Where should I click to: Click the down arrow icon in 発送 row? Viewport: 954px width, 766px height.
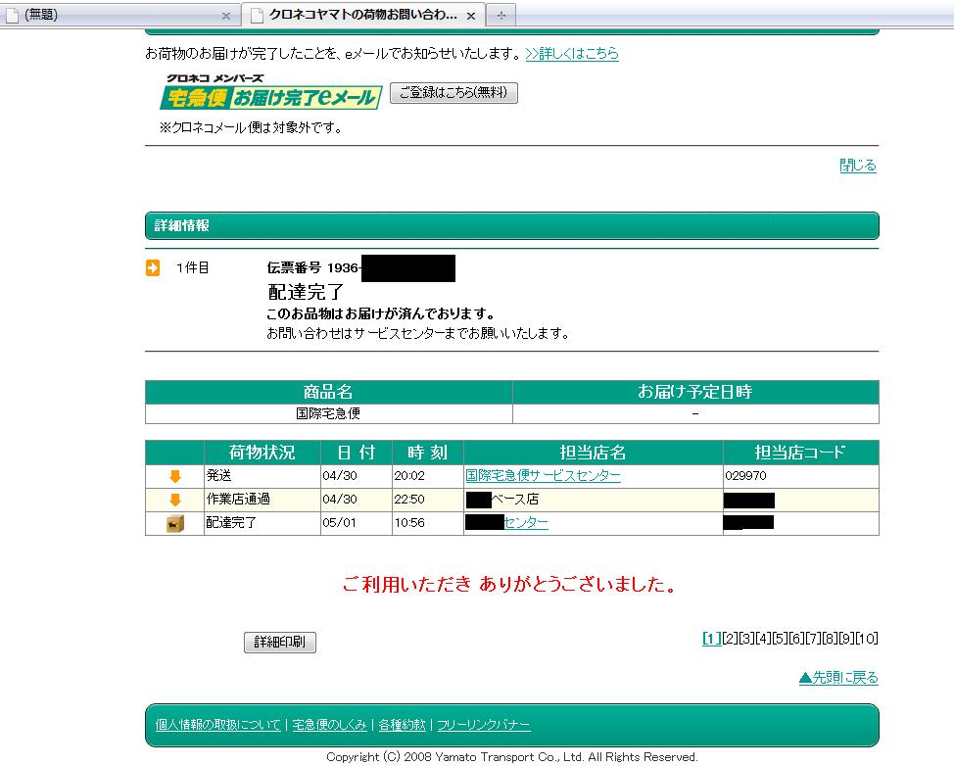pyautogui.click(x=175, y=476)
